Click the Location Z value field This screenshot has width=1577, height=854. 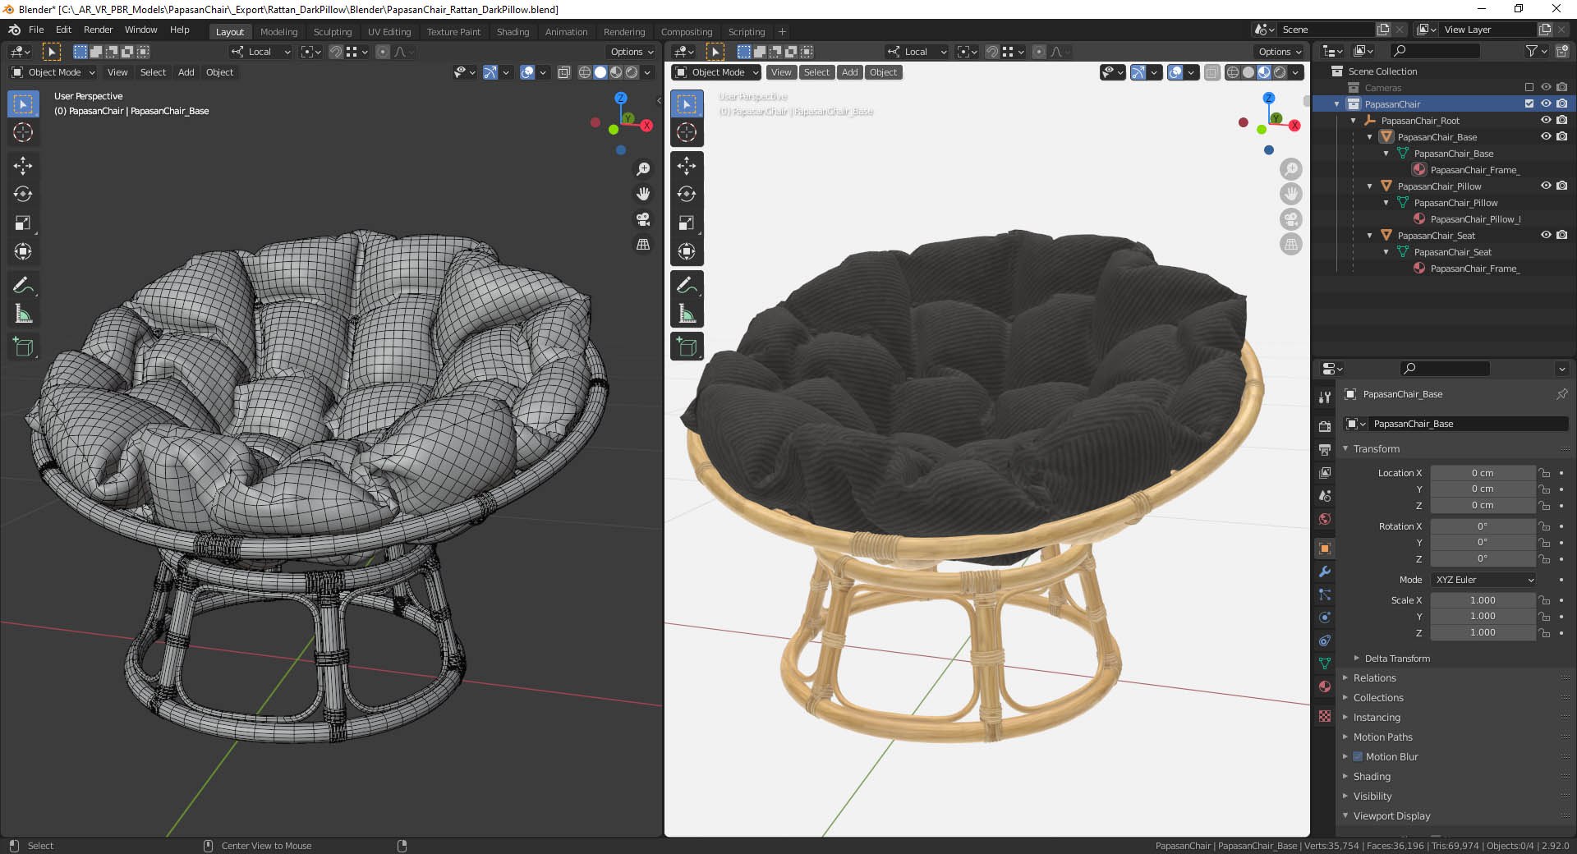[x=1483, y=505]
